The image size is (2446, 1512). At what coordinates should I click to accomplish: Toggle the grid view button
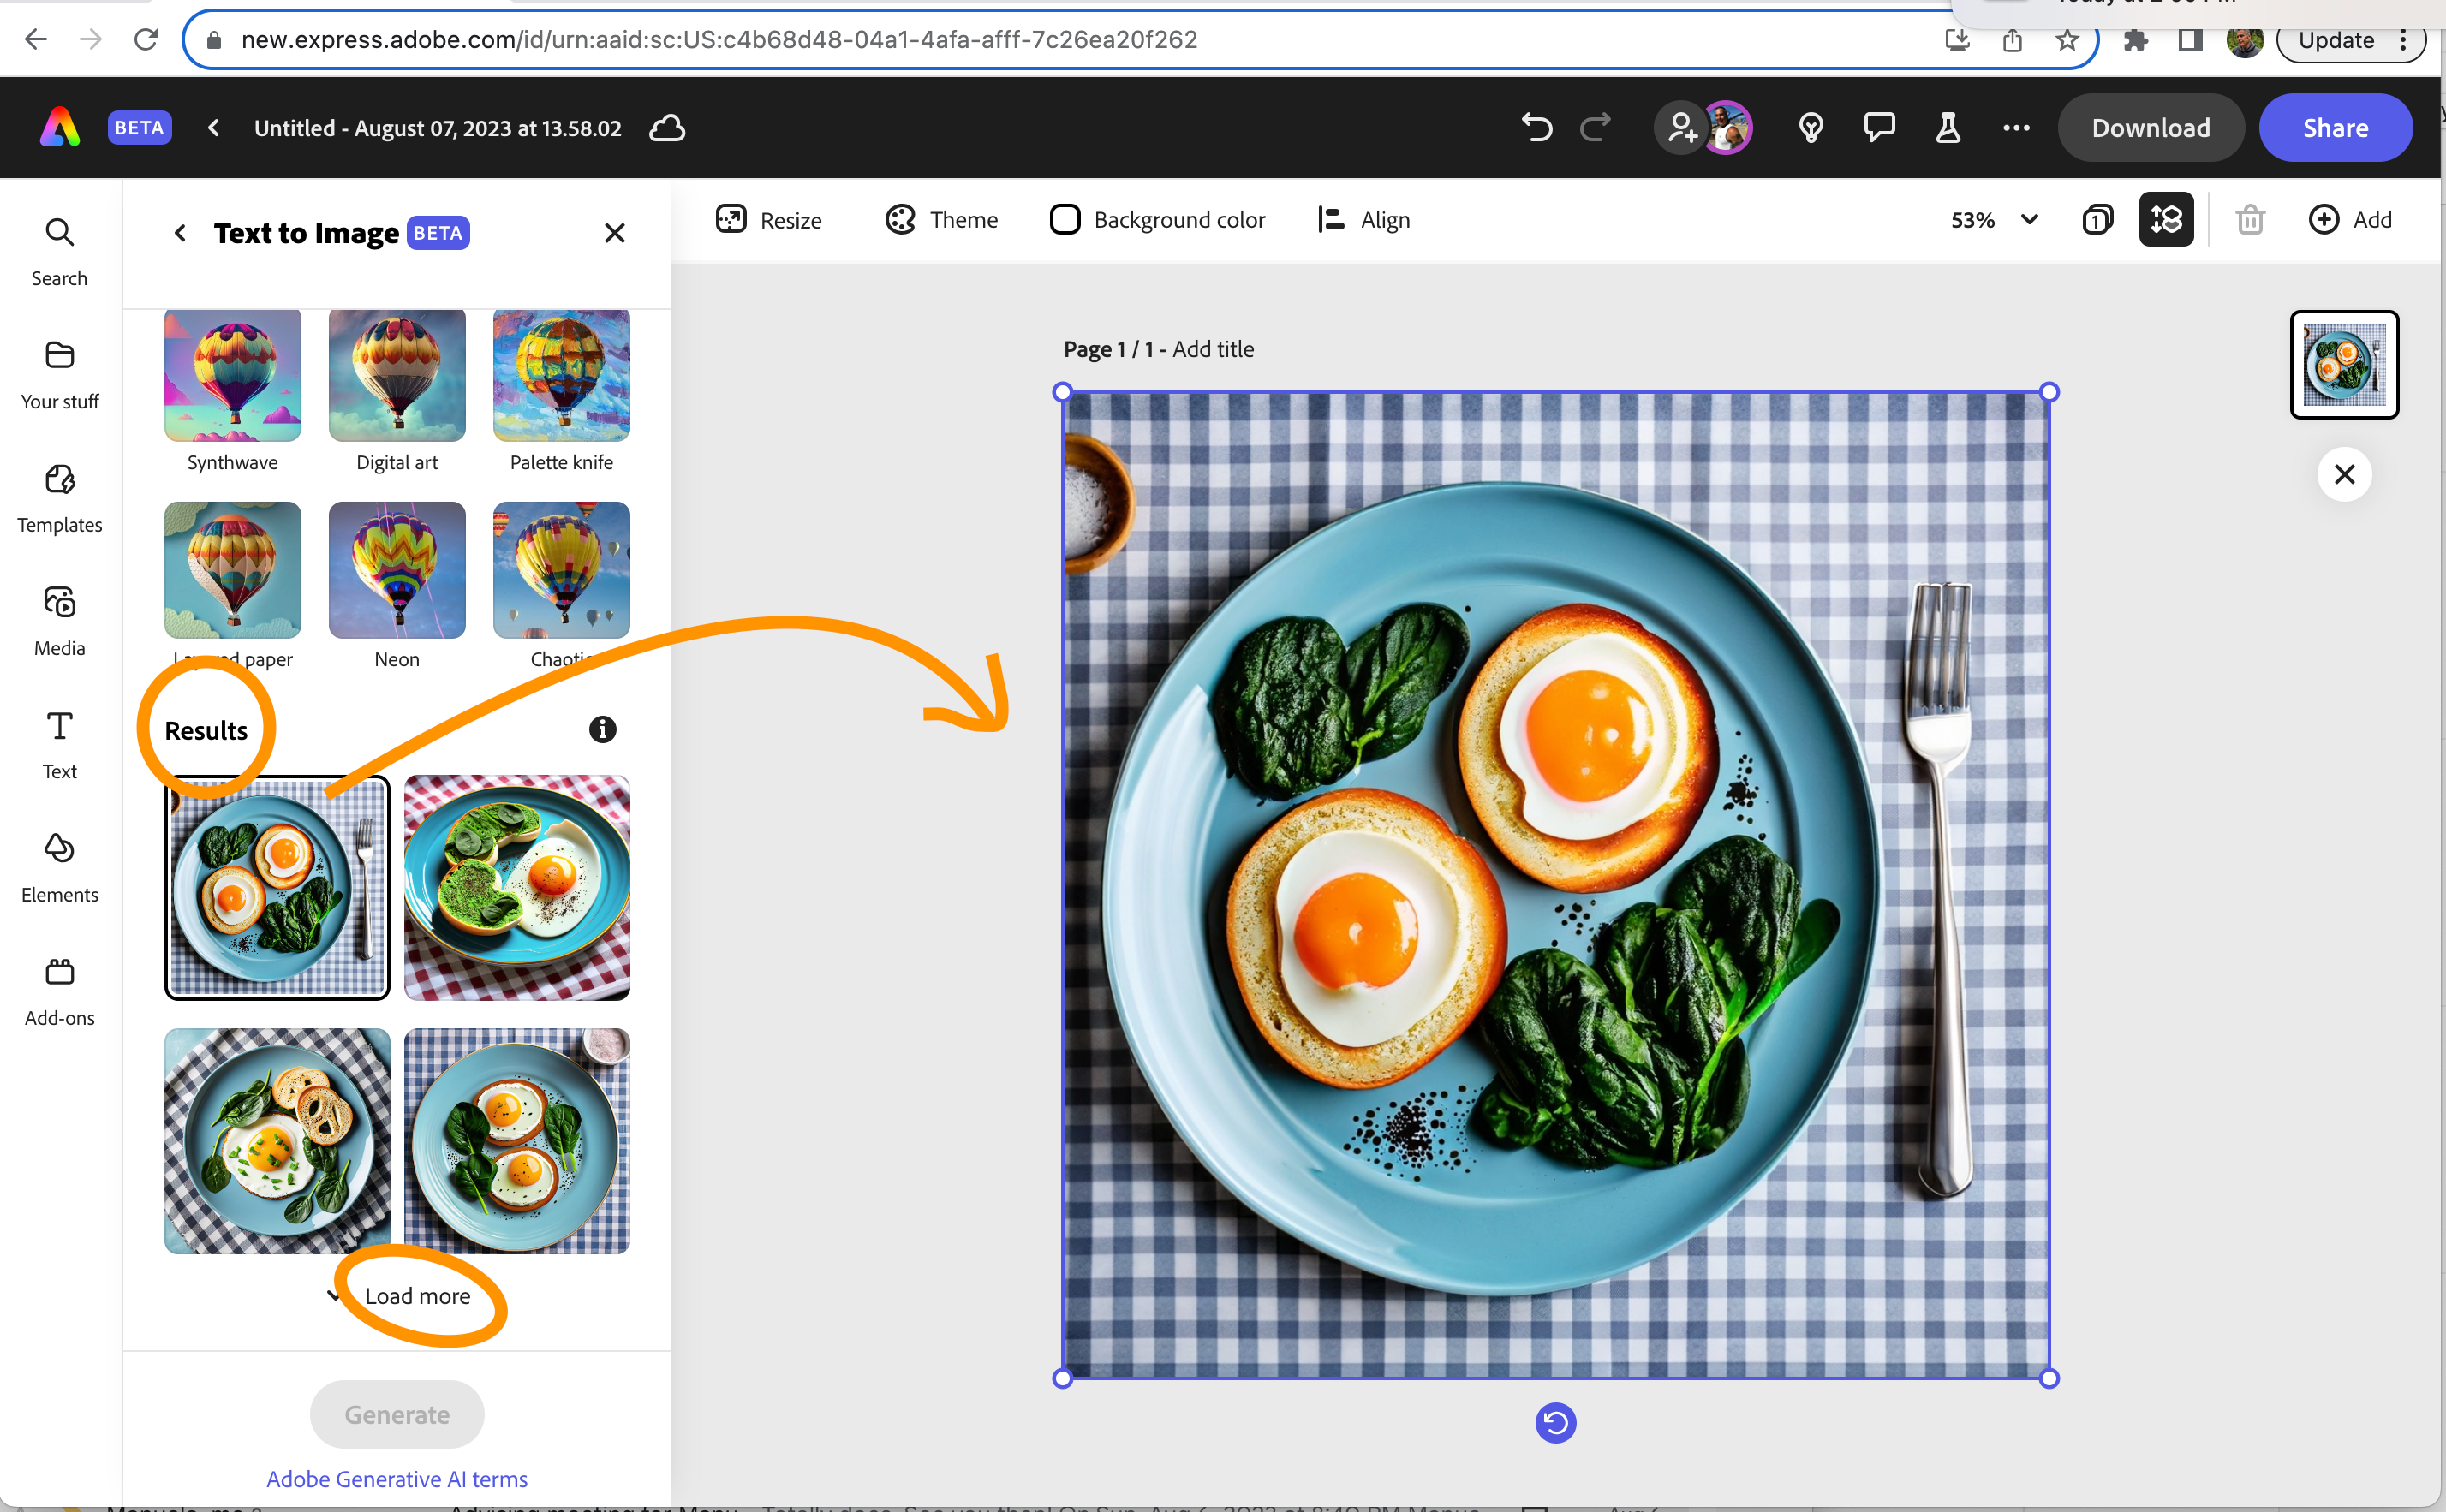pos(2166,220)
